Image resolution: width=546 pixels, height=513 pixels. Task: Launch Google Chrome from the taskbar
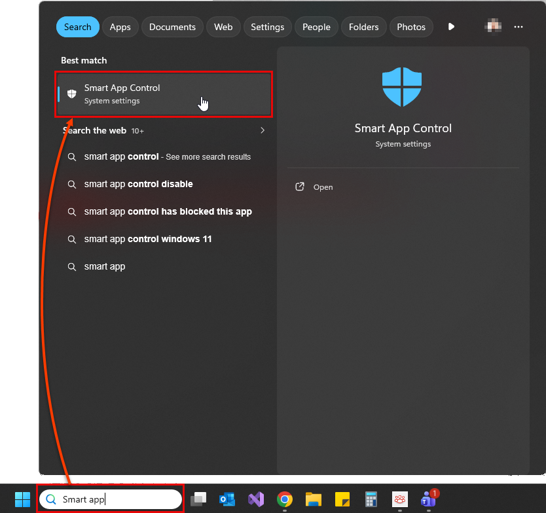click(x=284, y=499)
